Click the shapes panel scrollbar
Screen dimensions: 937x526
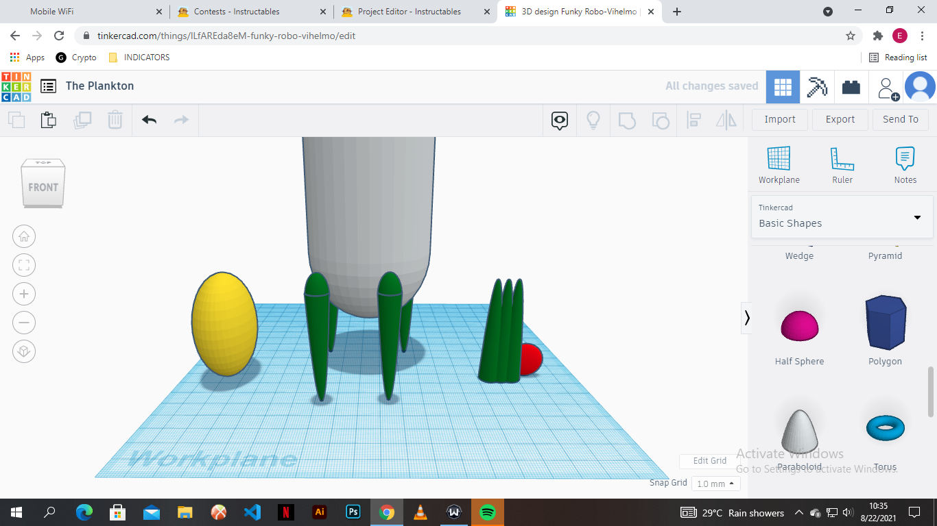pos(931,391)
